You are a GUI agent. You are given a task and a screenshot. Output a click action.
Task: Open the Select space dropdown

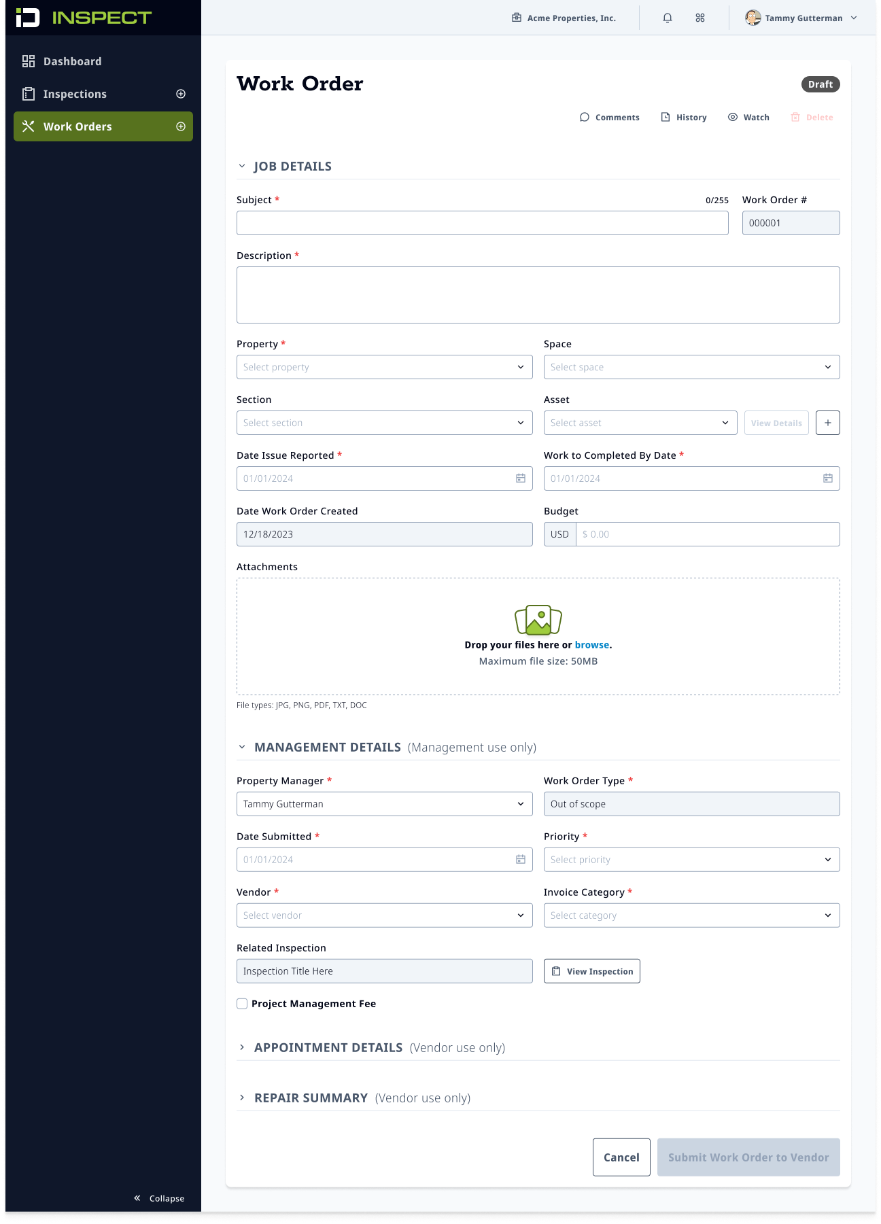692,367
